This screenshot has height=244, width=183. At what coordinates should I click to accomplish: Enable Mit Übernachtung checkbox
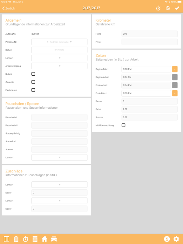[123, 125]
